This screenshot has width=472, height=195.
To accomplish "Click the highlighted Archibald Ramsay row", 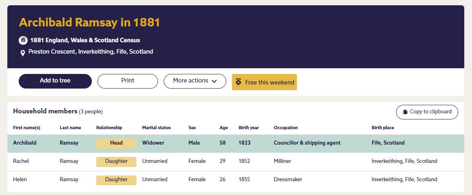I will pyautogui.click(x=236, y=143).
